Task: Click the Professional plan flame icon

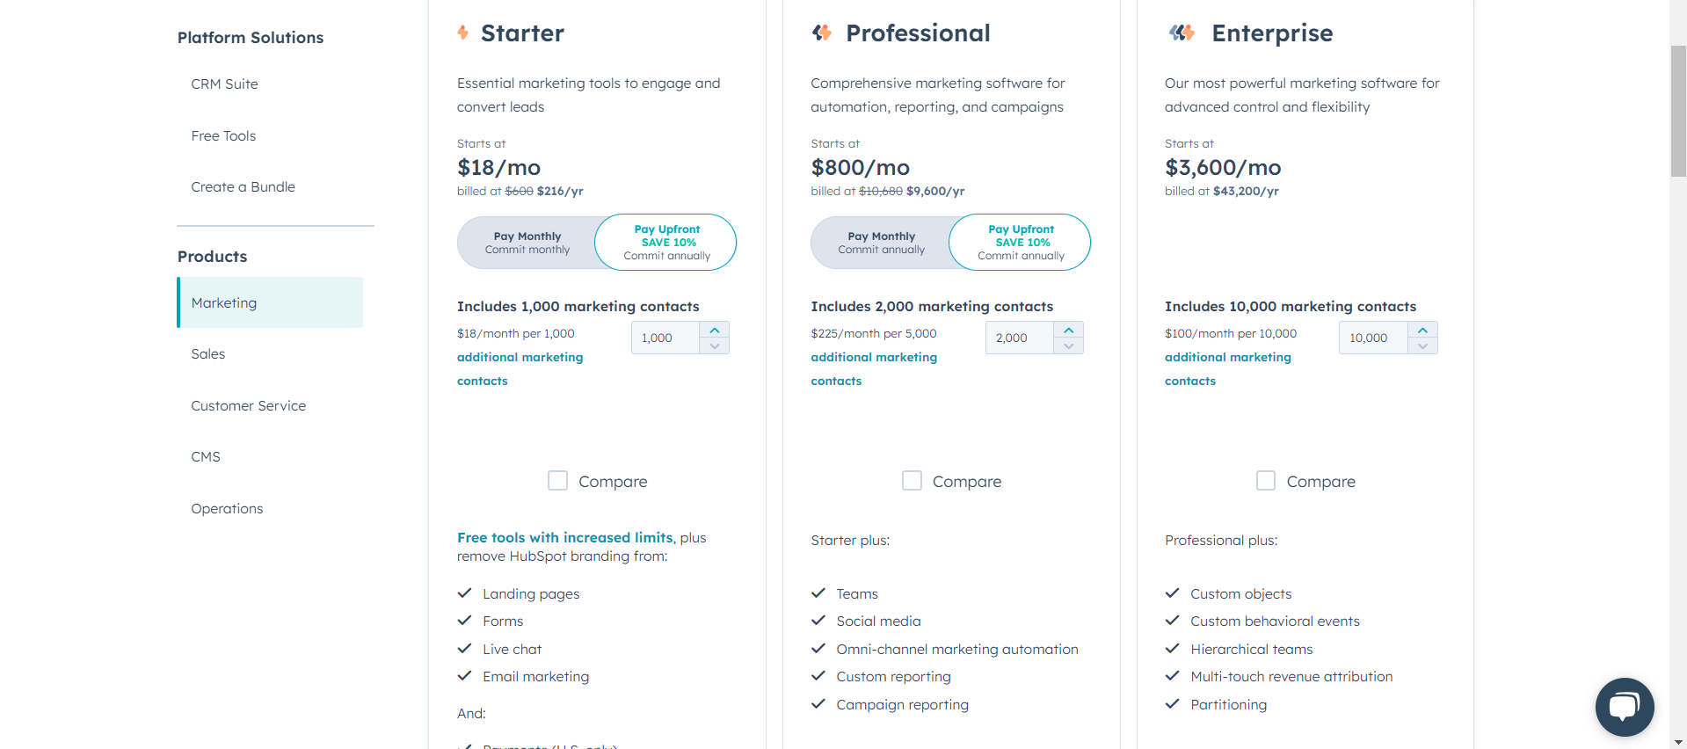Action: pos(822,33)
